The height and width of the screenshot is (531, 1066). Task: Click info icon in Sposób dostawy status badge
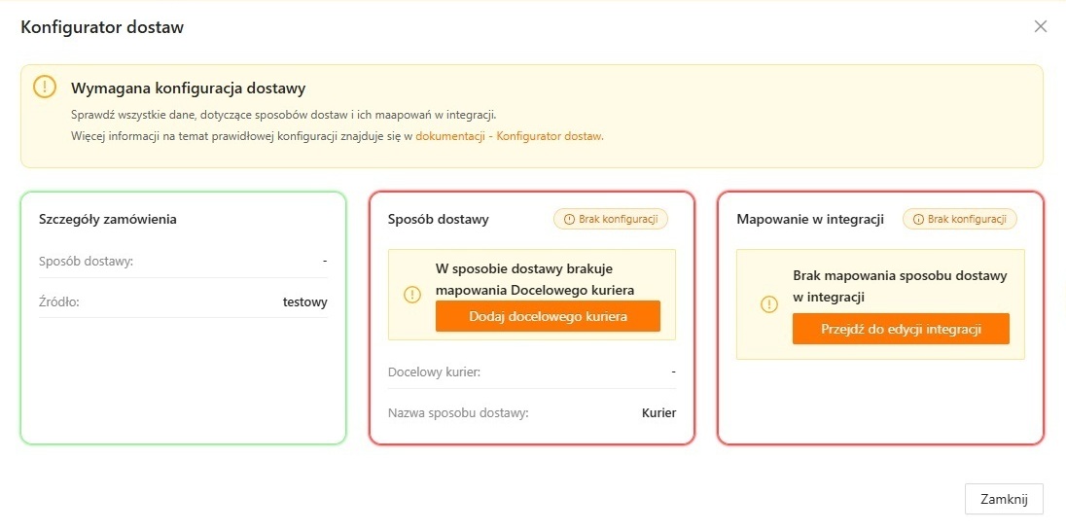[569, 220]
